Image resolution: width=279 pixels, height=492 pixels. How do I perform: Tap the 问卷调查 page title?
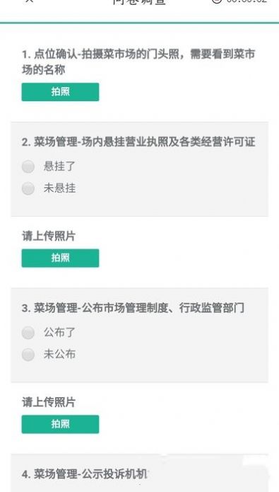[139, 2]
